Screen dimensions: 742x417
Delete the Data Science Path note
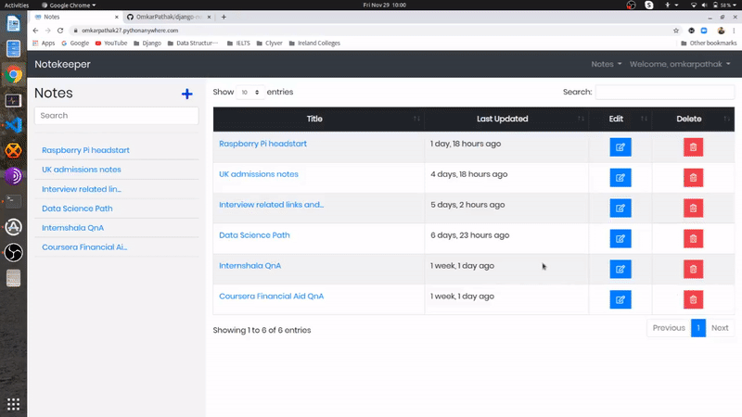[x=693, y=239]
